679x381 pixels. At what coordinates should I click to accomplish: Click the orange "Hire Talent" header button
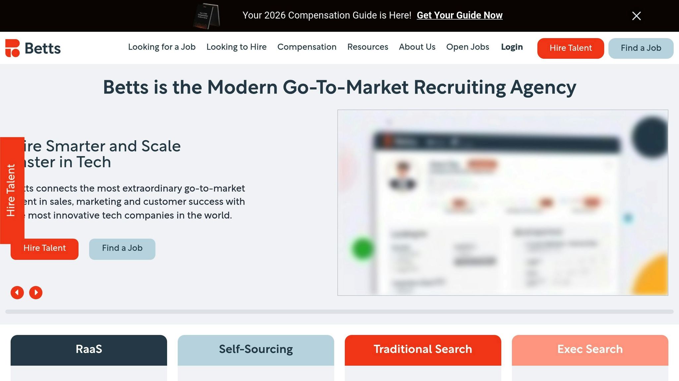[570, 48]
